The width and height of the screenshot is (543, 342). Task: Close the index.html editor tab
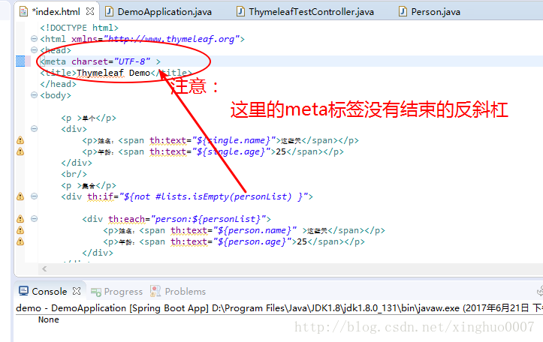coord(90,11)
